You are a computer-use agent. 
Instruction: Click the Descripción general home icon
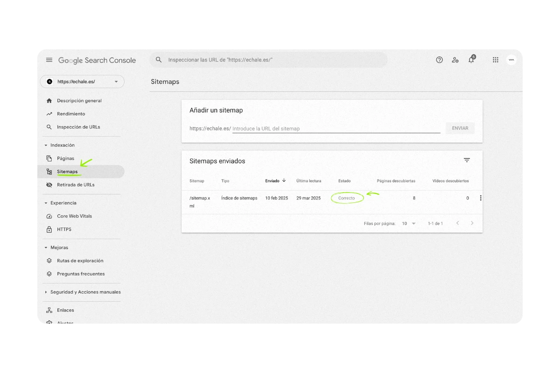(49, 101)
